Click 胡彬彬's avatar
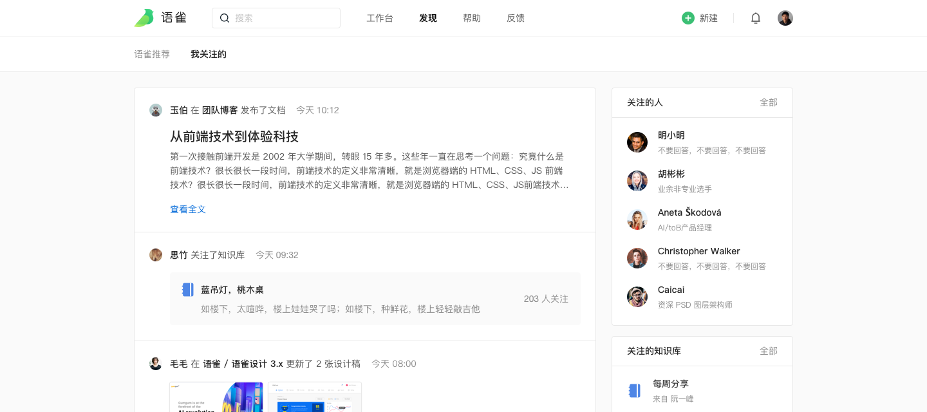The height and width of the screenshot is (412, 927). coord(637,181)
